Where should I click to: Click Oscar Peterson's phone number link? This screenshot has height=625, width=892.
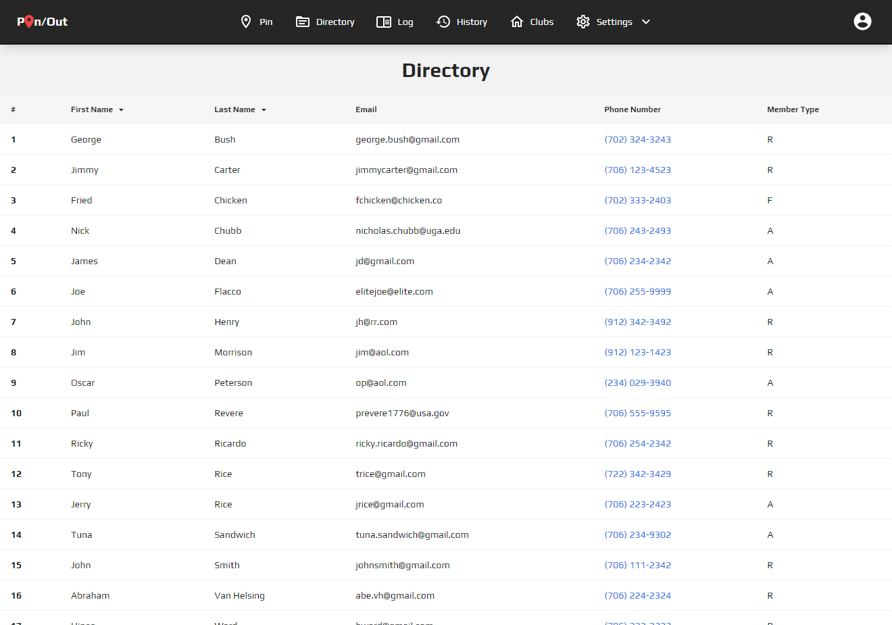point(637,383)
